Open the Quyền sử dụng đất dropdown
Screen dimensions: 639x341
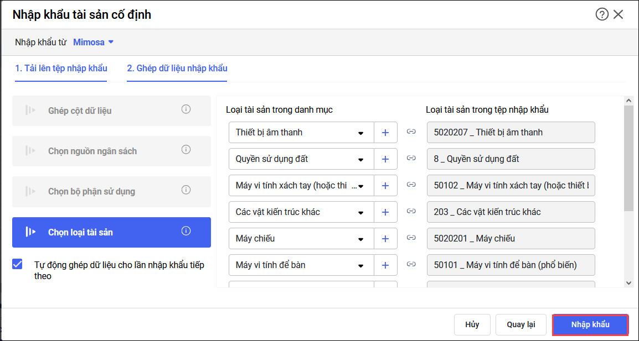[360, 160]
